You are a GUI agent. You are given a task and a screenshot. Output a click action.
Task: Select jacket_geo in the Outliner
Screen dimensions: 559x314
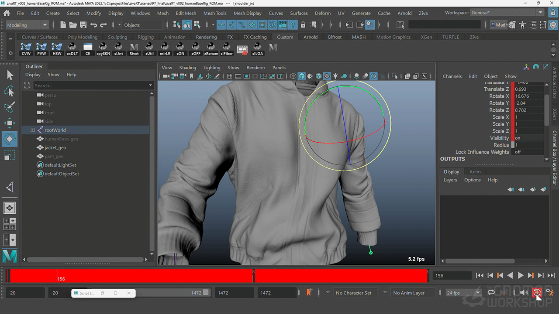[x=55, y=147]
